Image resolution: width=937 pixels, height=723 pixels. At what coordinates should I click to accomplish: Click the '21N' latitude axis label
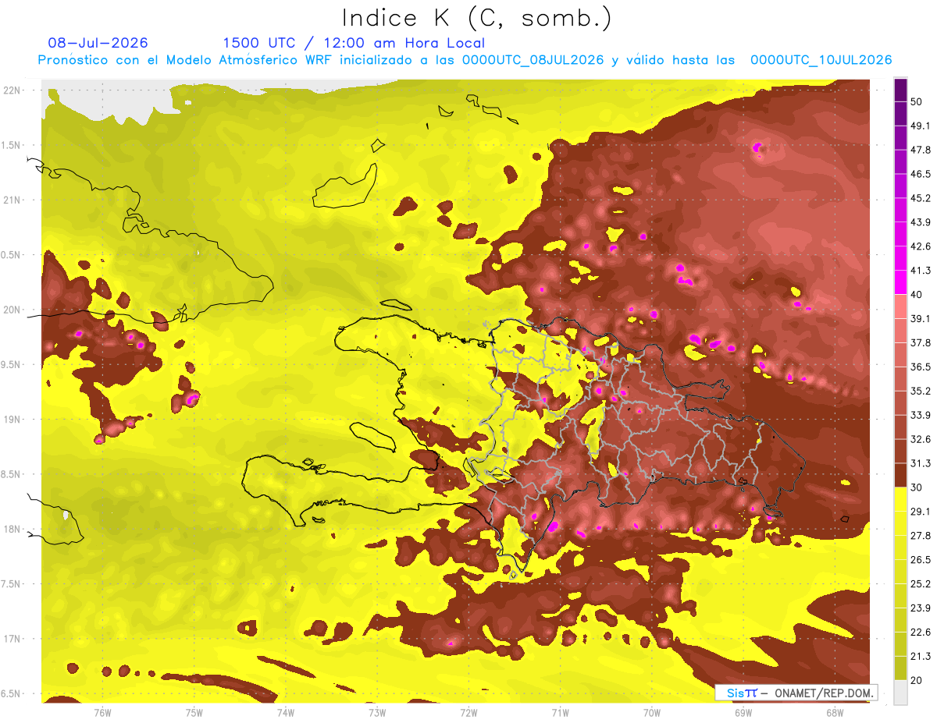pos(12,200)
